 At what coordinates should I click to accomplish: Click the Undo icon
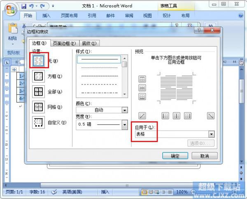(32, 6)
